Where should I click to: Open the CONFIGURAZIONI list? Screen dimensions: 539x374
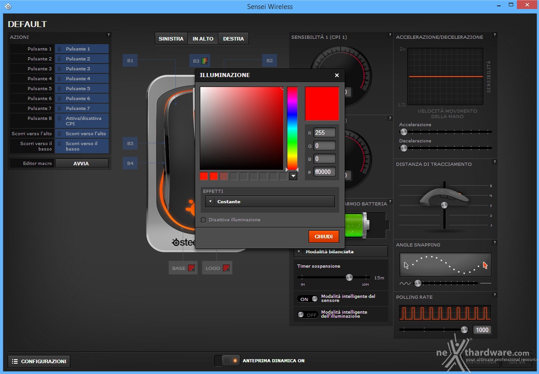39,361
